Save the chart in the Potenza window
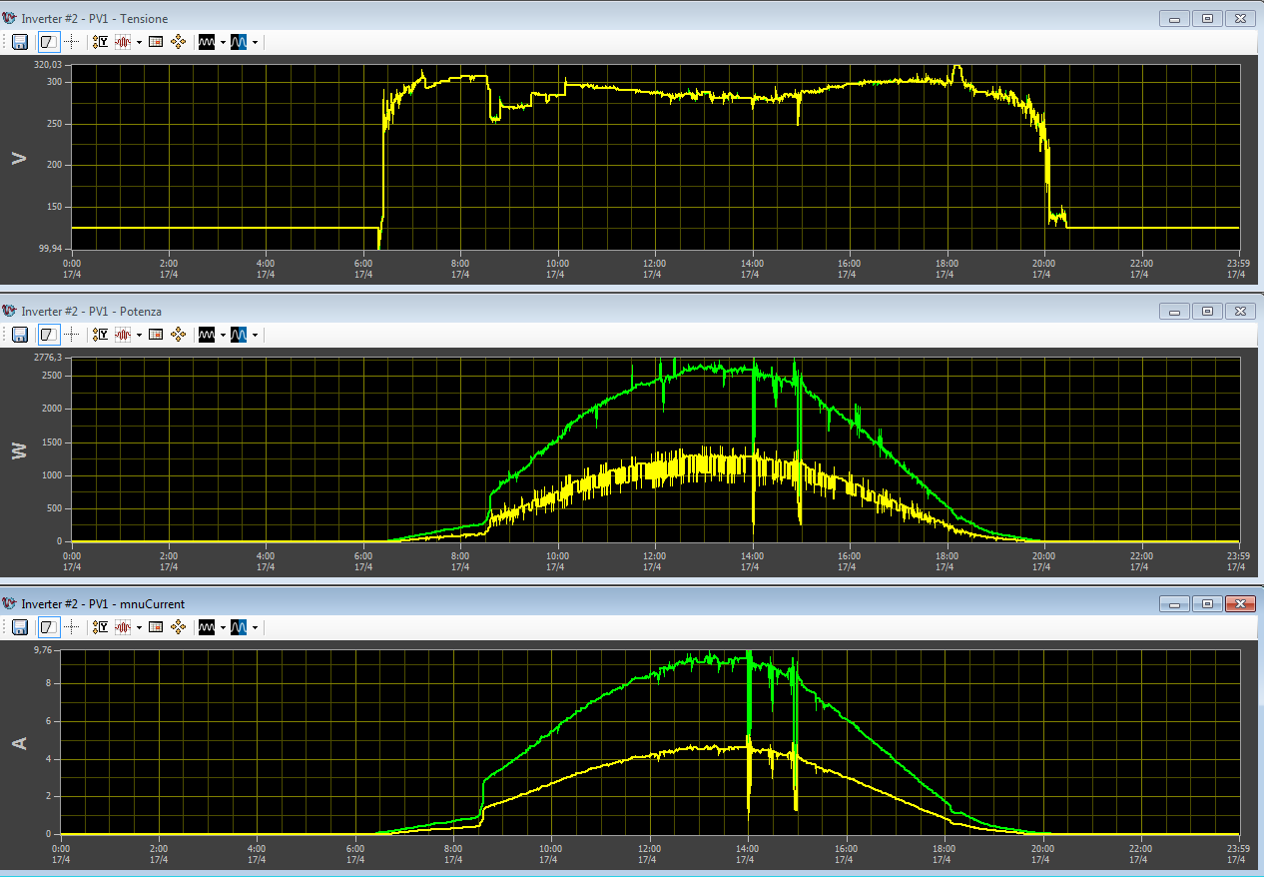 [x=20, y=335]
